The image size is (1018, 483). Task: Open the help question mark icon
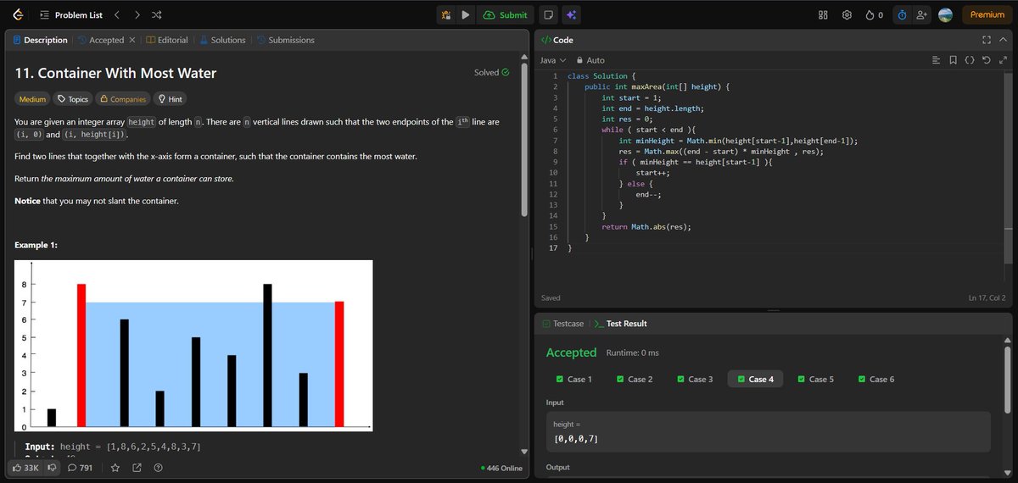[158, 467]
